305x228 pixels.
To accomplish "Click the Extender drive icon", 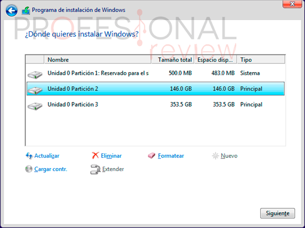I will click(96, 169).
